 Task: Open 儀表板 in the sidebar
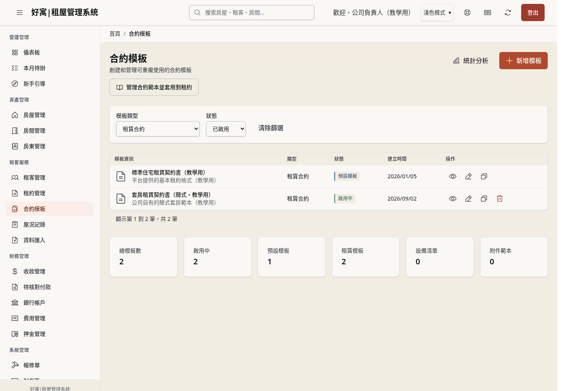click(50, 52)
